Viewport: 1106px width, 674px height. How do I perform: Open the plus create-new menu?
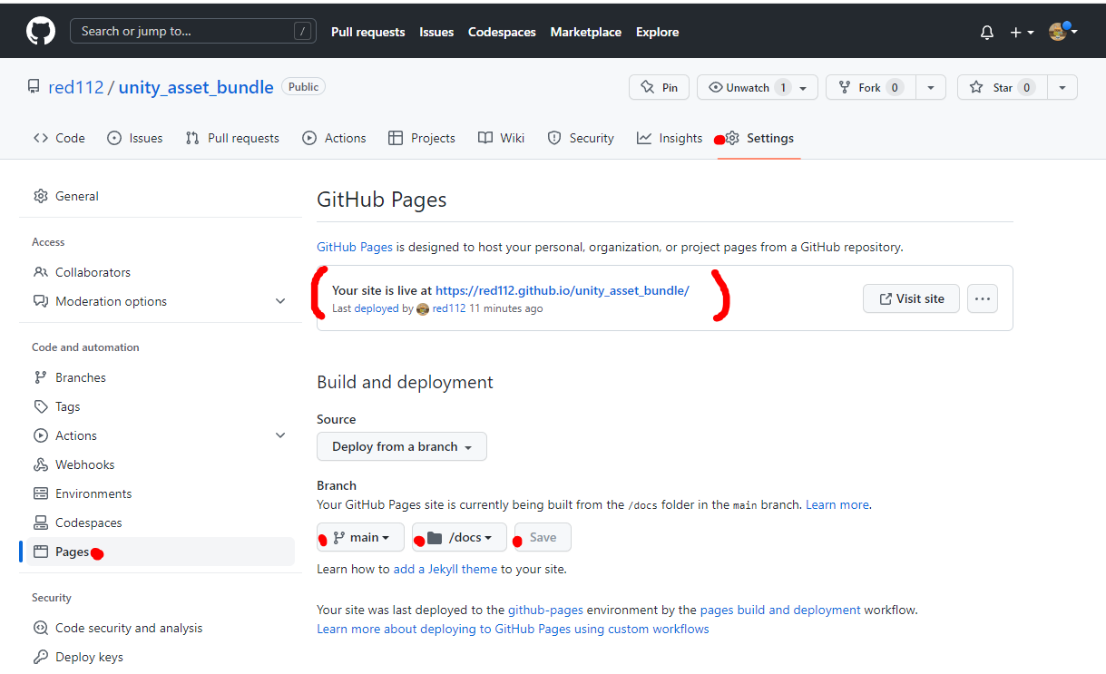coord(1022,32)
